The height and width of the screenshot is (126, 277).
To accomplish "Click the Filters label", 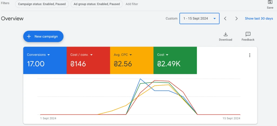I will point(5,3).
